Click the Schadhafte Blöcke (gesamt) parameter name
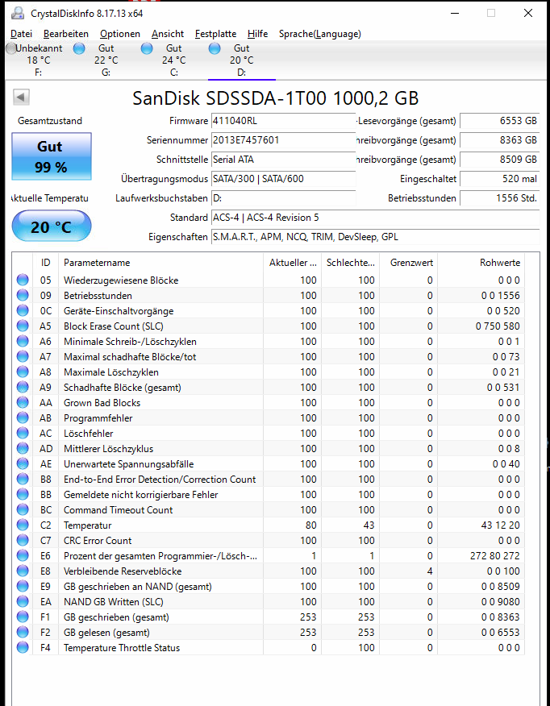Screen dimensions: 550x706 (122, 387)
